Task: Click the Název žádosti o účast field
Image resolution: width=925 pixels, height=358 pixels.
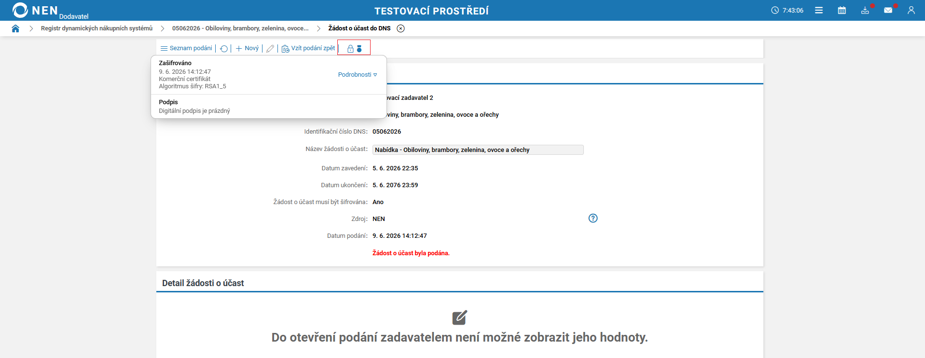Action: click(x=478, y=150)
